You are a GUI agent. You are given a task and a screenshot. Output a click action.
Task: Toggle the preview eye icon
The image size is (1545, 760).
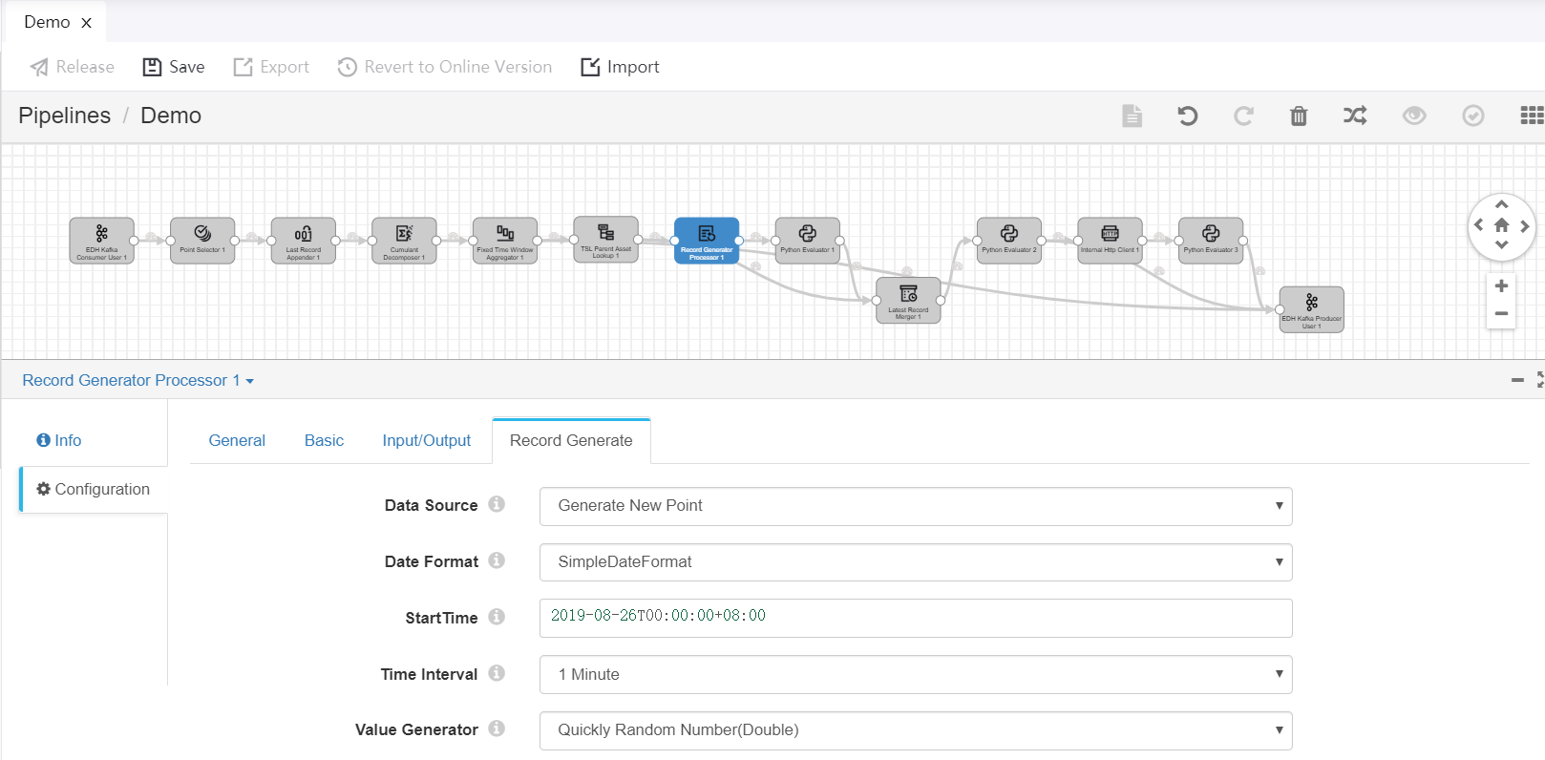coord(1414,116)
